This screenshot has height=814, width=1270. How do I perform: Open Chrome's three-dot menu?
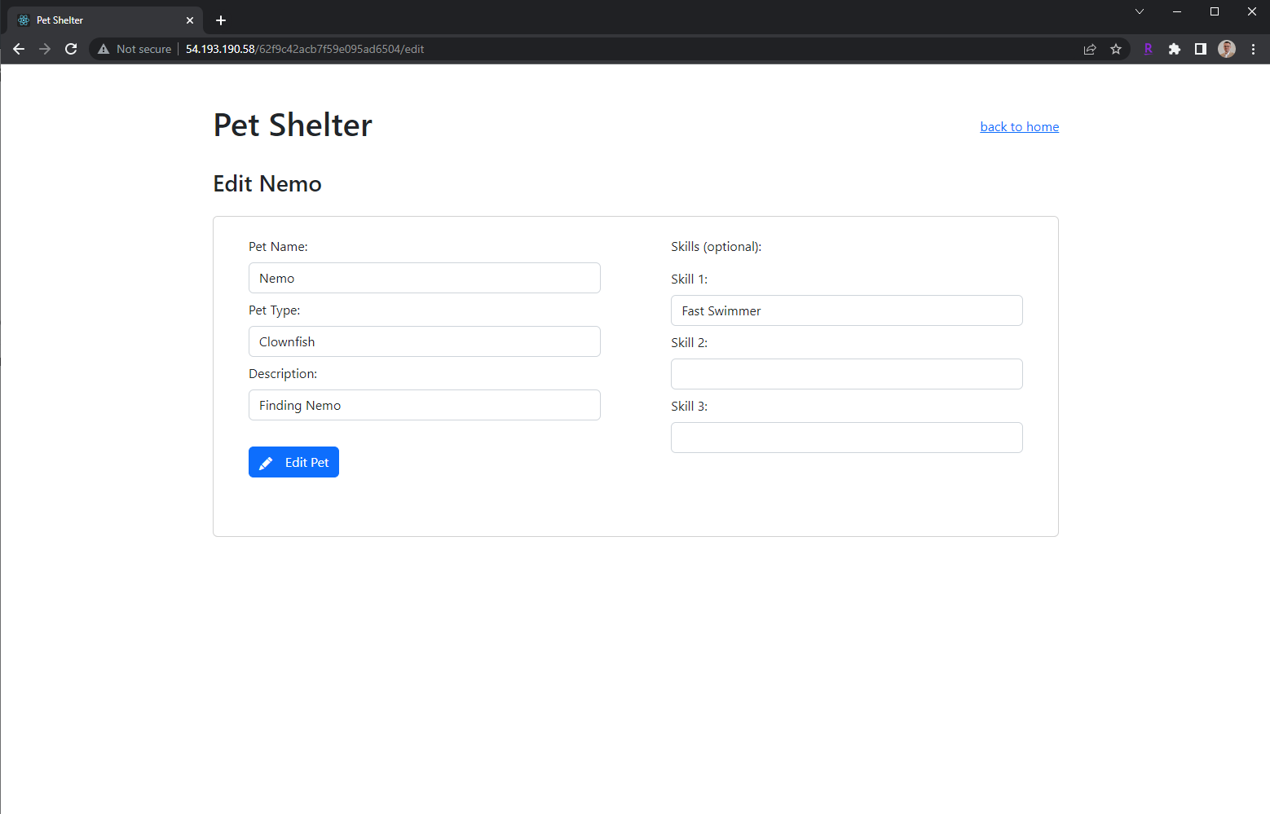[1253, 49]
